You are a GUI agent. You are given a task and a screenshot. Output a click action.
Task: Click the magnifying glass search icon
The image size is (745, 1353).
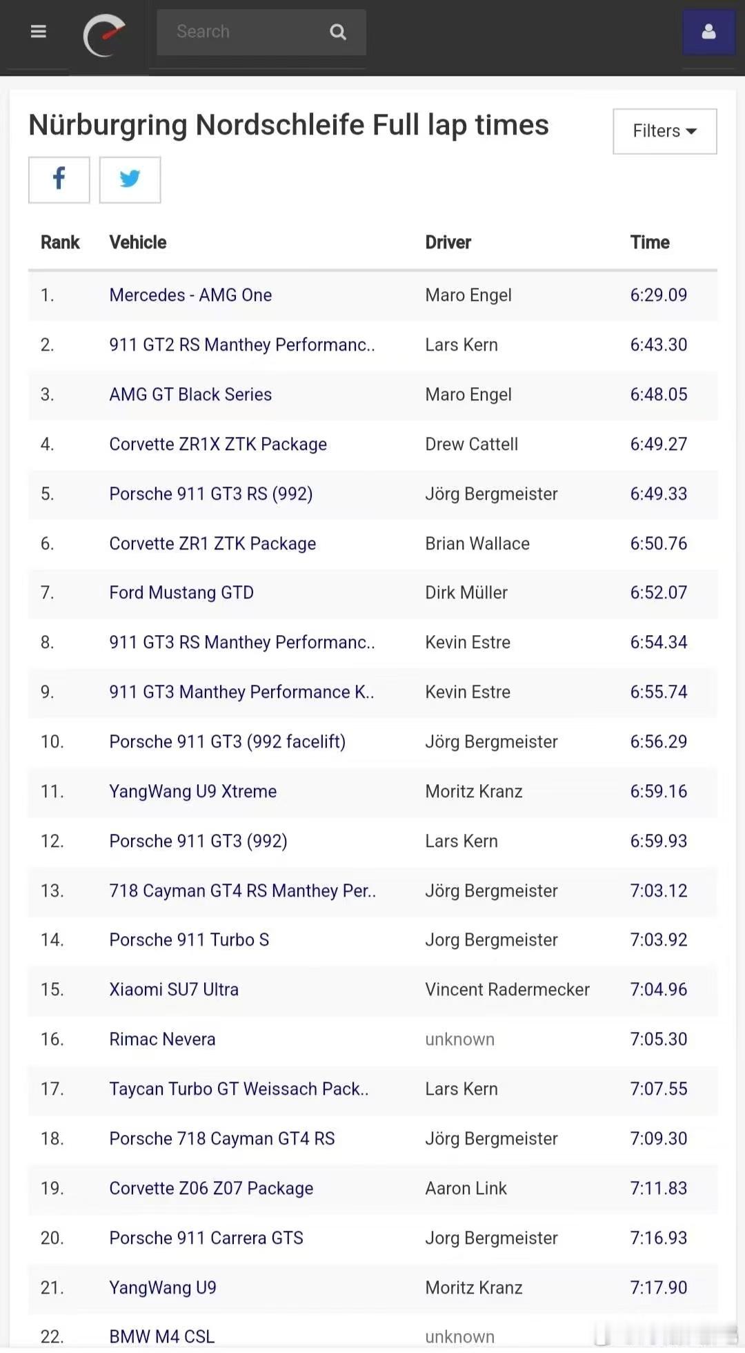337,32
